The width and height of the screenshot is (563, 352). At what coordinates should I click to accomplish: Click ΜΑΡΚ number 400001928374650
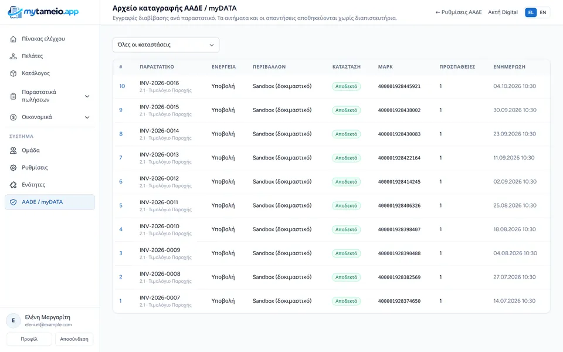point(399,301)
